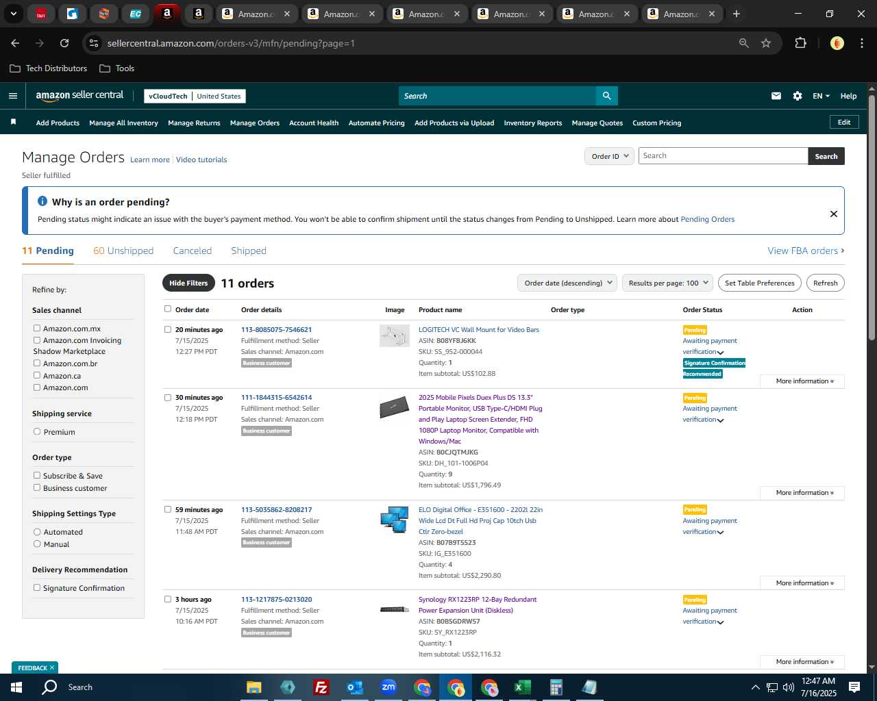Open a new browser tab with plus icon
Image resolution: width=877 pixels, height=701 pixels.
(737, 14)
